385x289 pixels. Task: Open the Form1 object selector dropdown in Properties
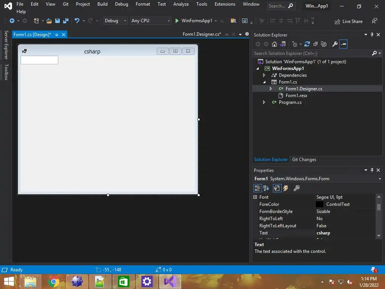[x=380, y=179]
